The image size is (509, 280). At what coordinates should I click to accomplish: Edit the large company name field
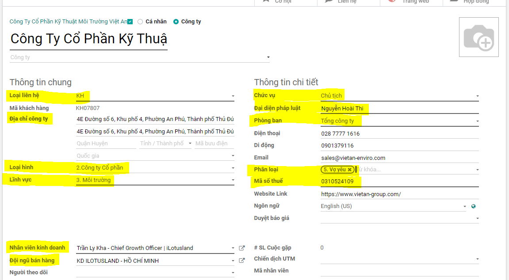pos(88,39)
